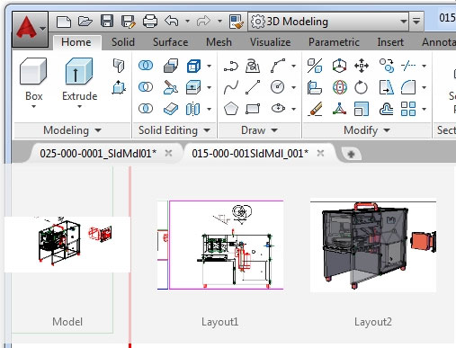The height and width of the screenshot is (348, 456).
Task: Choose the Polyline draw tool
Action: tap(231, 66)
